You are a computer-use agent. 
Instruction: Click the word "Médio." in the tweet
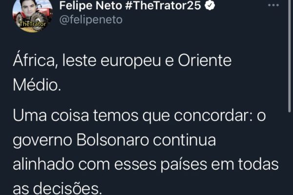pos(37,85)
